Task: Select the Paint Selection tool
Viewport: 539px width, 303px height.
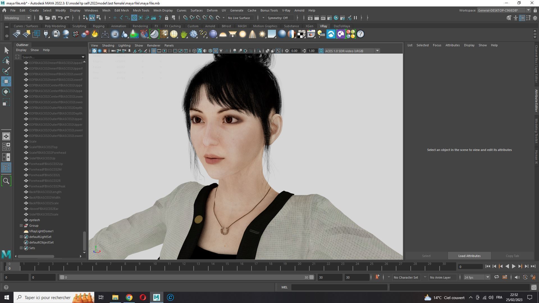Action: (6, 71)
